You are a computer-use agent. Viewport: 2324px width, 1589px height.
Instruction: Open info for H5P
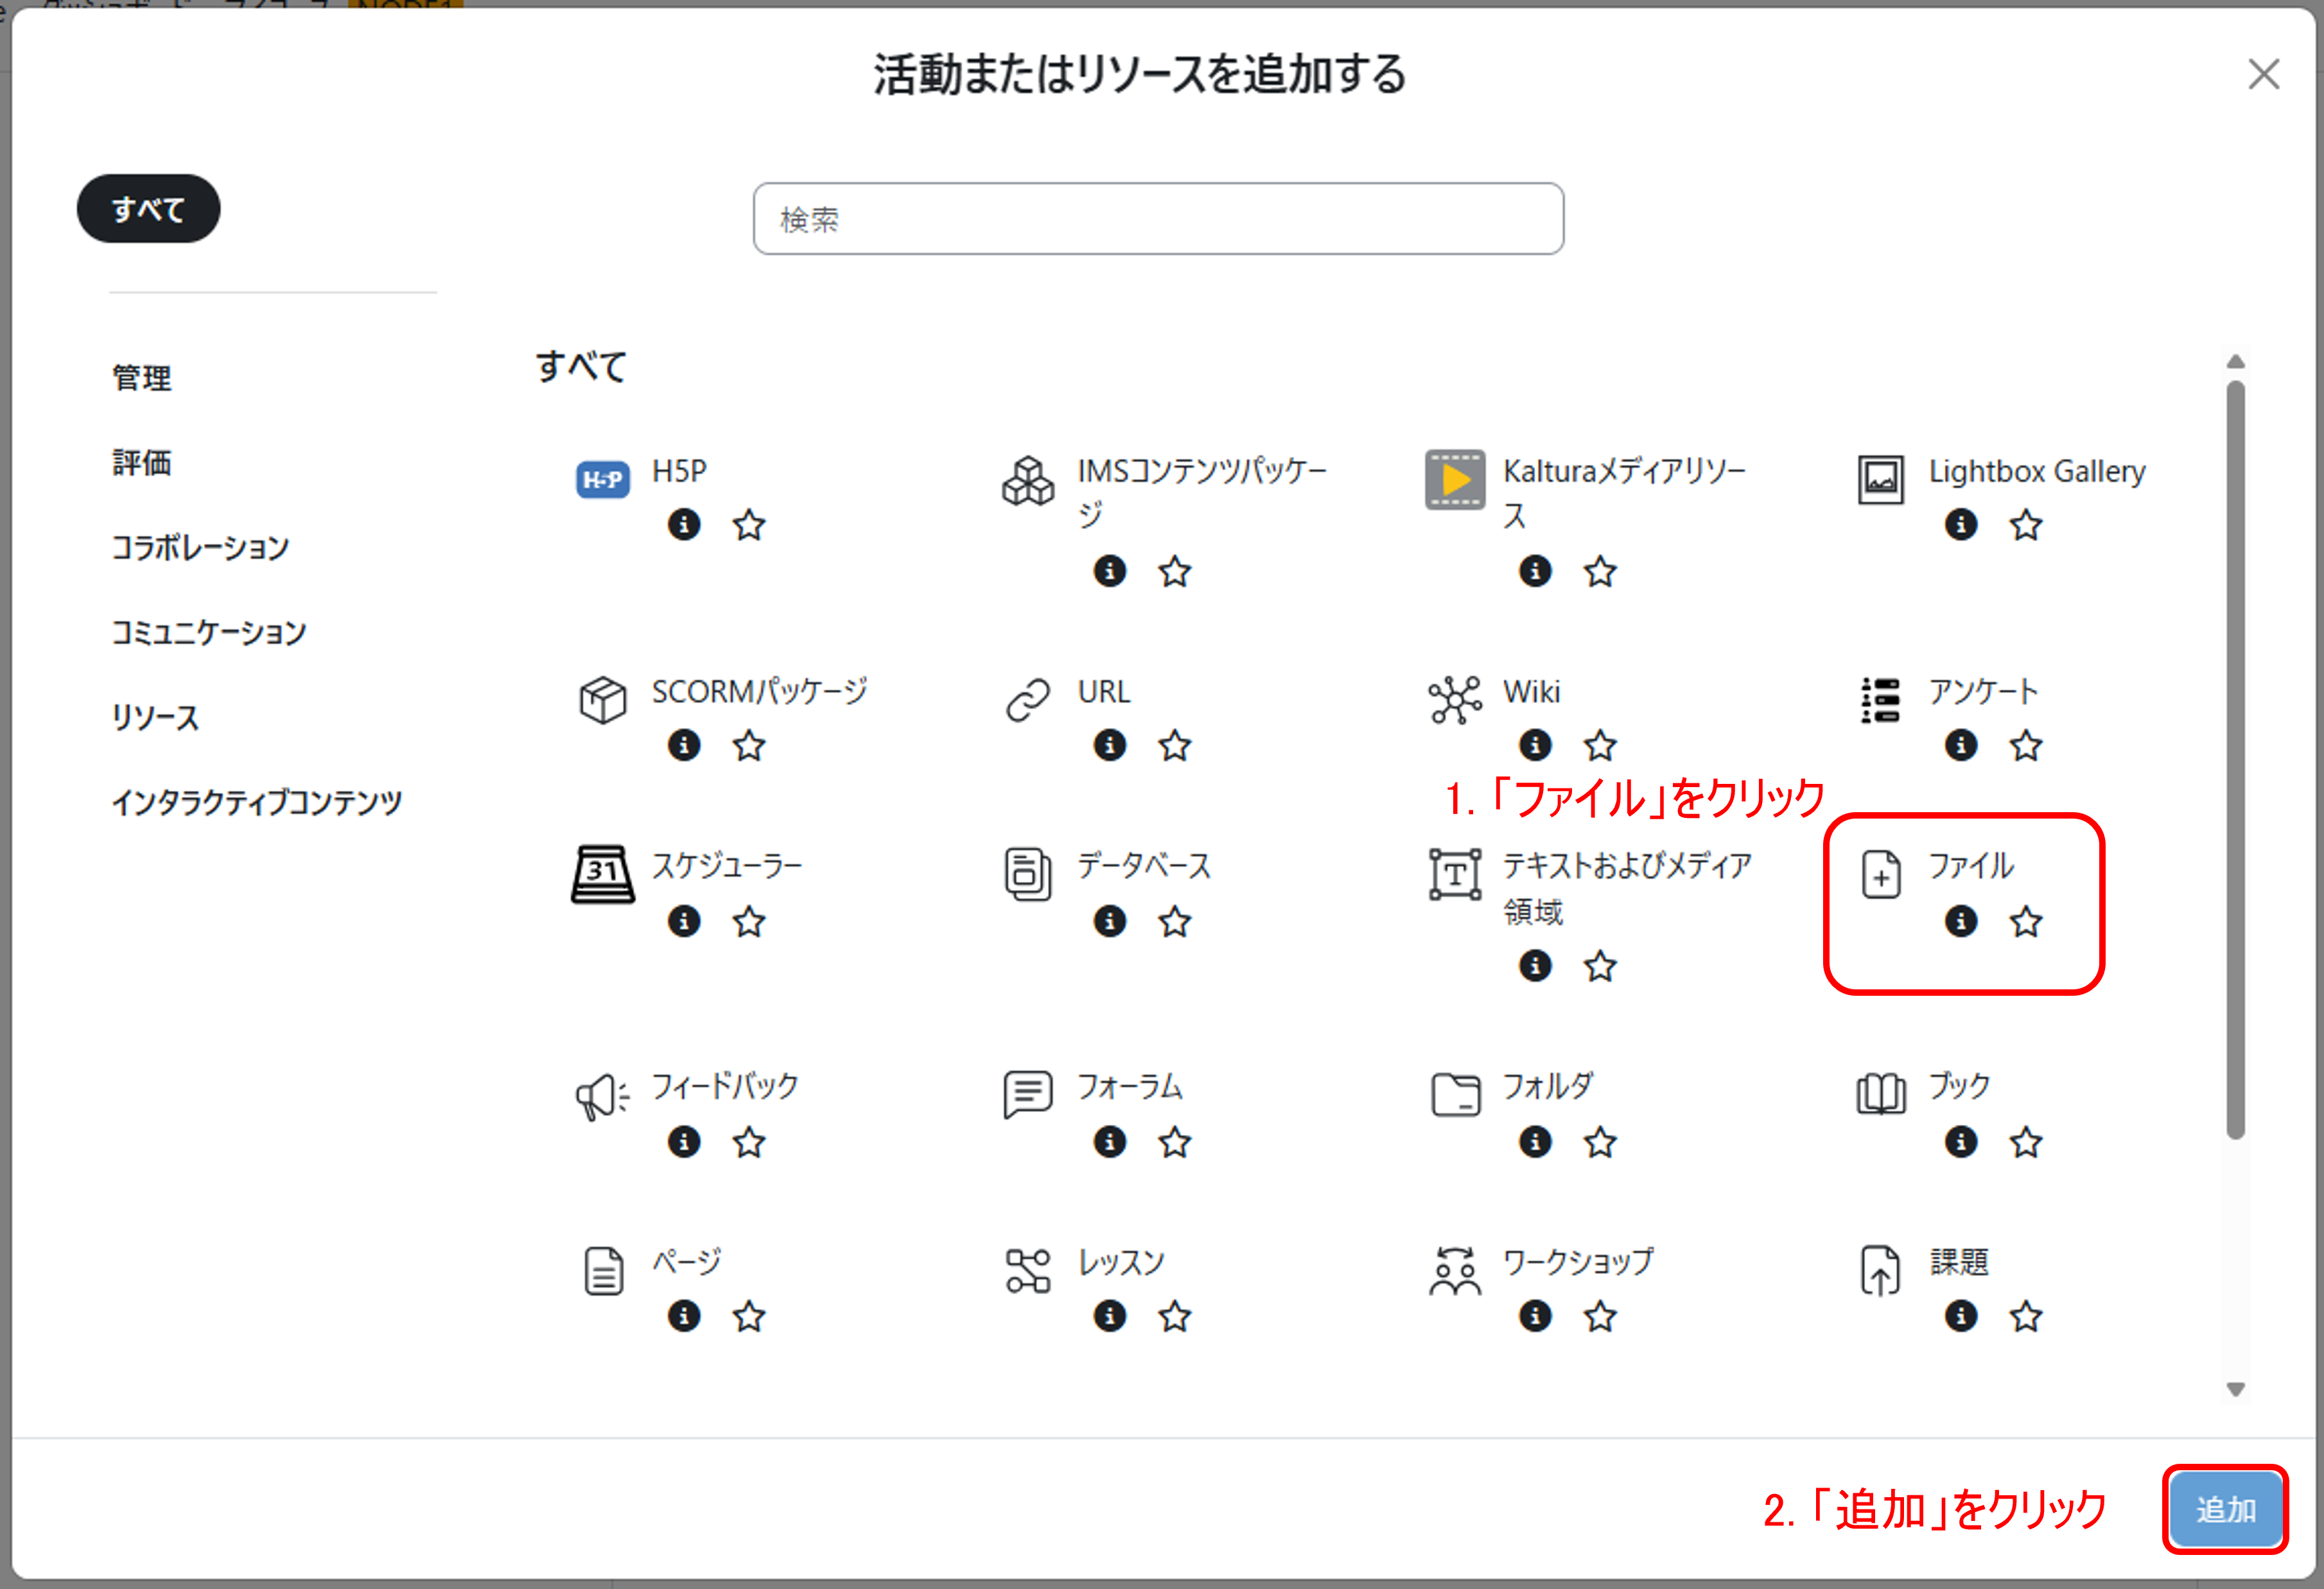(x=684, y=524)
